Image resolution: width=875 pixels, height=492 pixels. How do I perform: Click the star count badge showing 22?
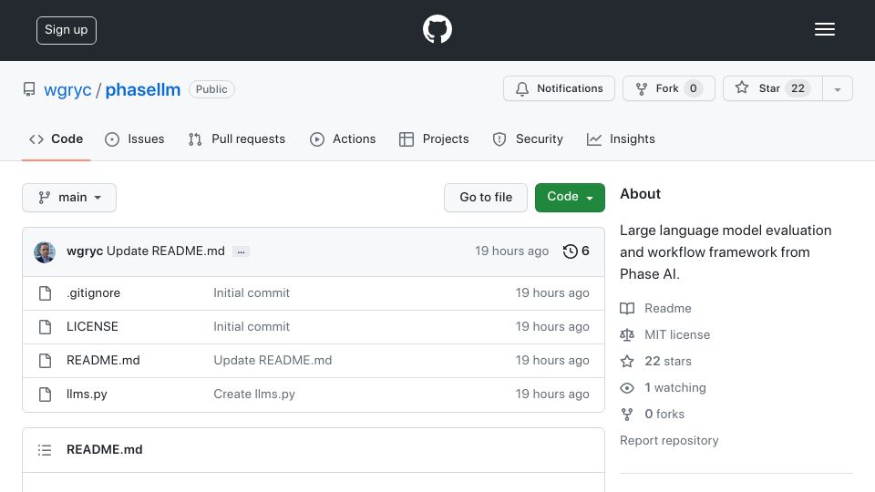pos(798,88)
